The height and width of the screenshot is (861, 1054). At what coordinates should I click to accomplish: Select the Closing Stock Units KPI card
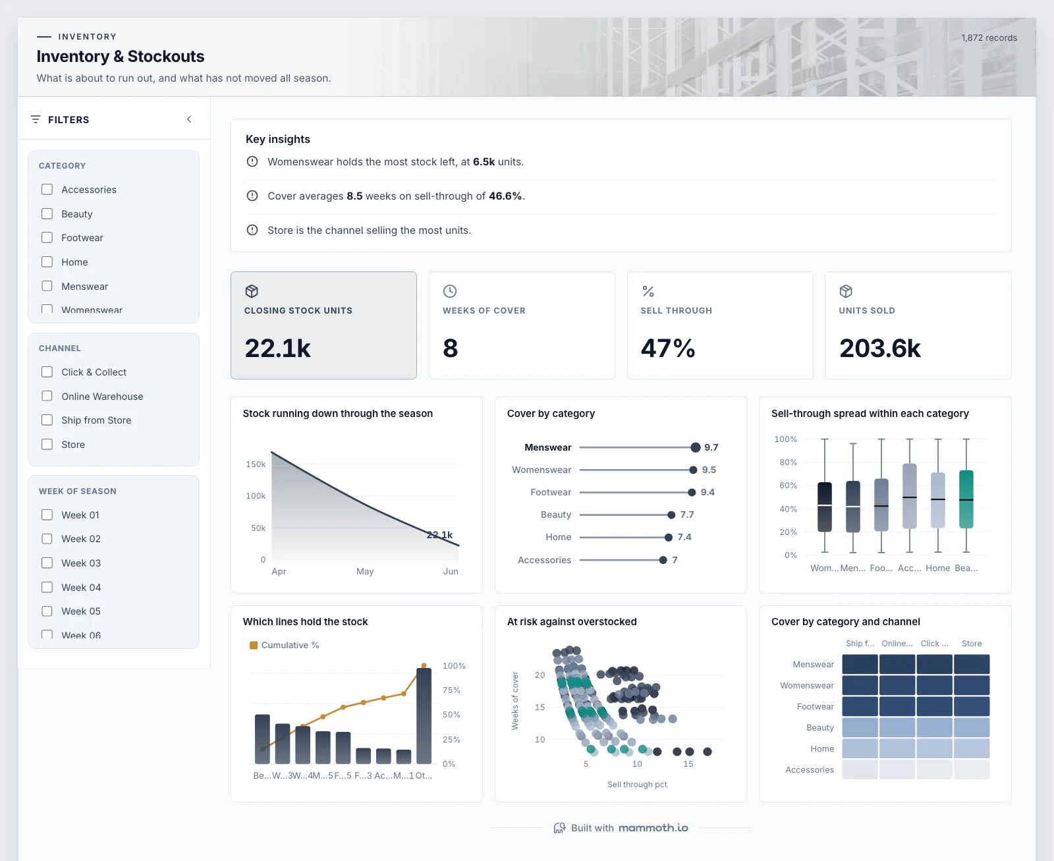[x=323, y=325]
